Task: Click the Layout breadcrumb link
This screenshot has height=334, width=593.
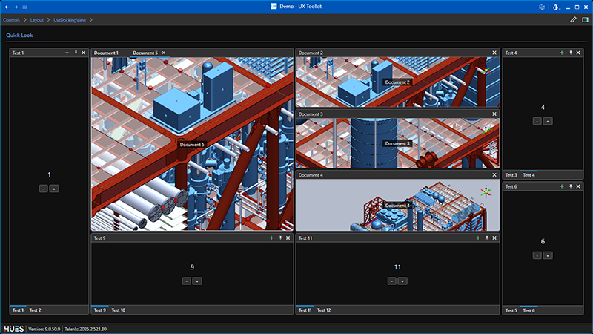Action: pos(37,19)
